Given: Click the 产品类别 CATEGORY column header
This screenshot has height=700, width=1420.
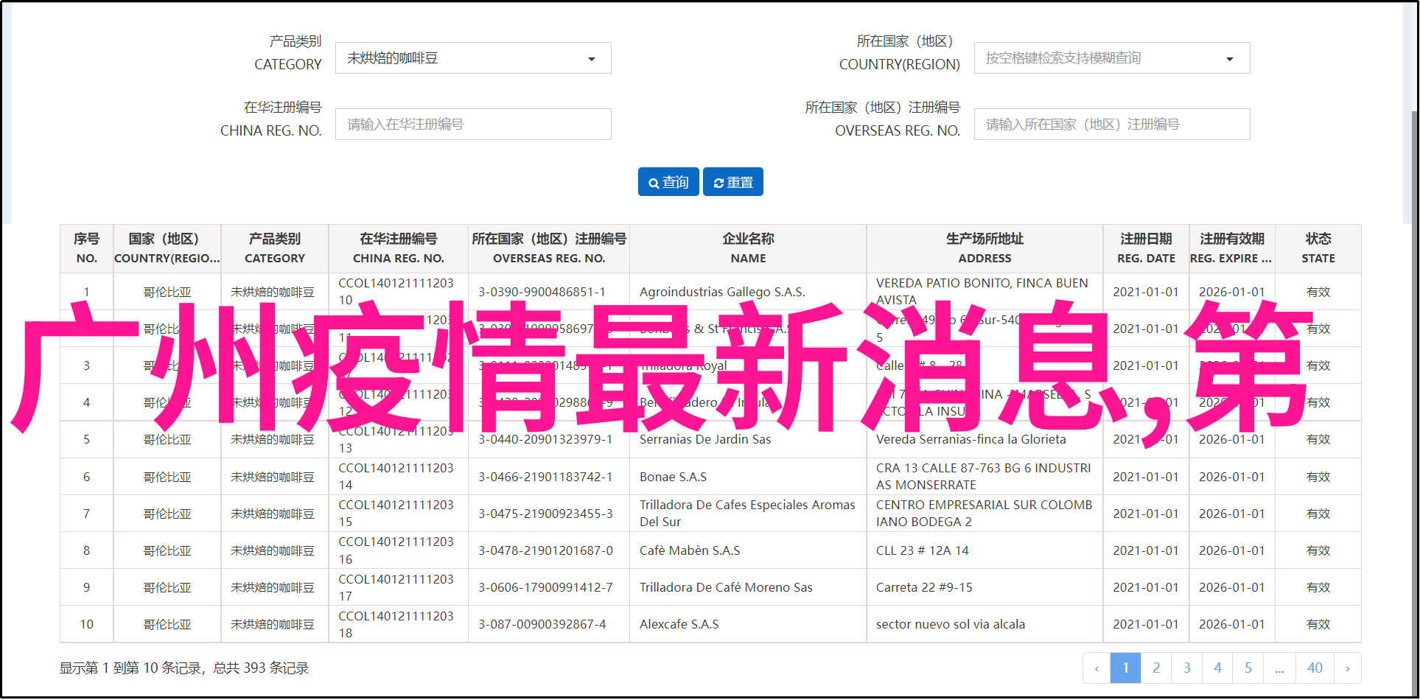Looking at the screenshot, I should tap(275, 248).
